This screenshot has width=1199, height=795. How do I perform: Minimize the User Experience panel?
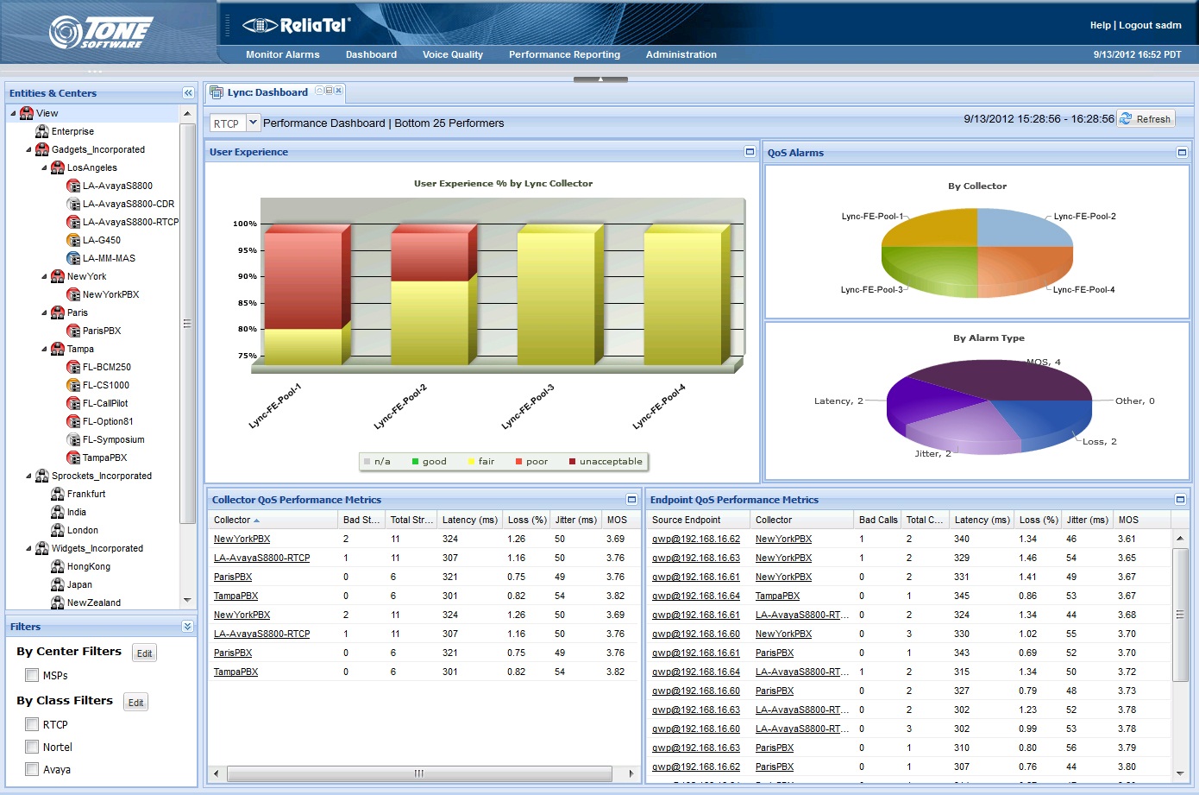click(750, 152)
